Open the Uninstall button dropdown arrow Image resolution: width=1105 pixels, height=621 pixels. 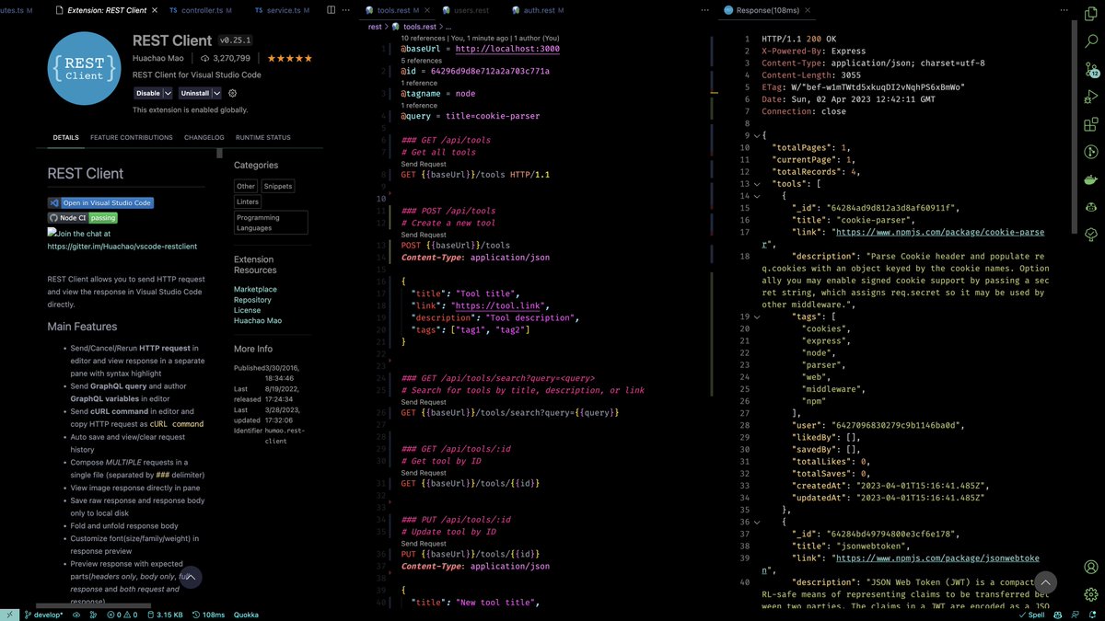coord(217,93)
